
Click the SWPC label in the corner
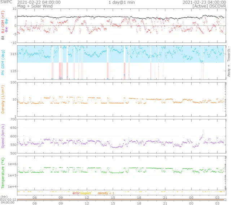click(5, 2)
